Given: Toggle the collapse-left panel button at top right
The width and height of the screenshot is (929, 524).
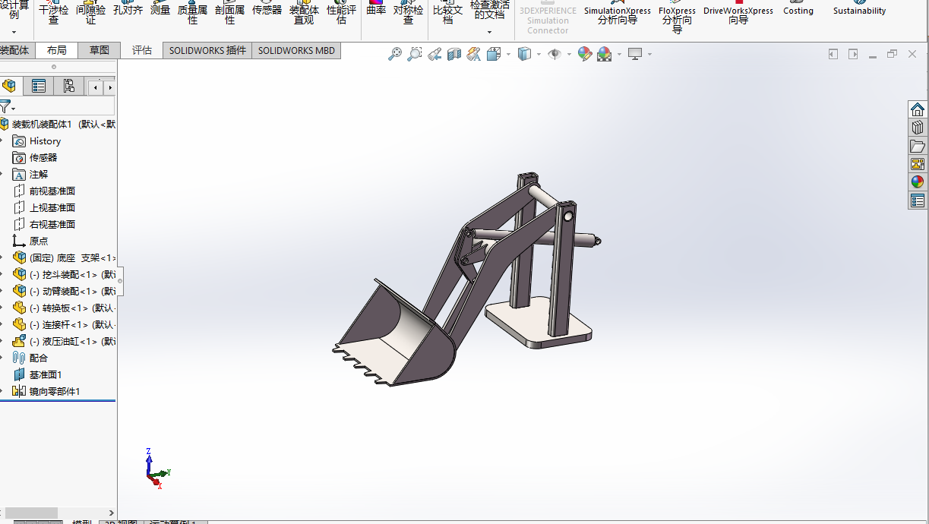Looking at the screenshot, I should point(833,54).
